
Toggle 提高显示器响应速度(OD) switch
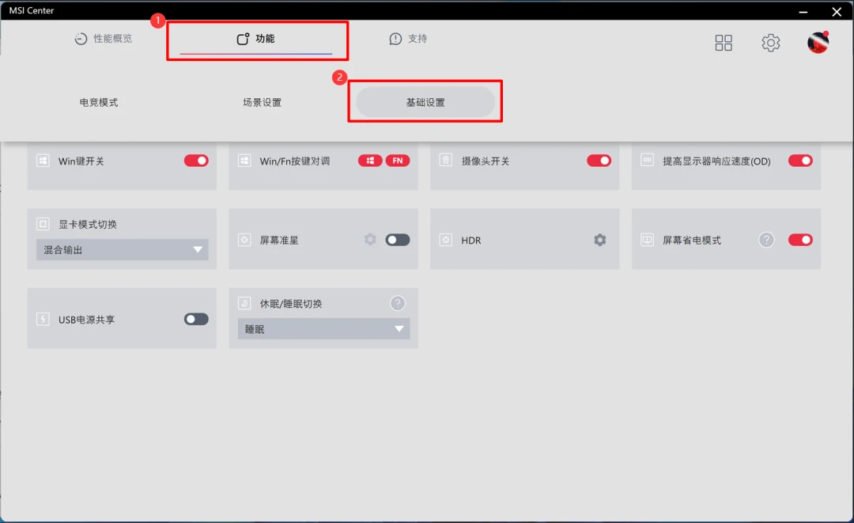pos(800,161)
